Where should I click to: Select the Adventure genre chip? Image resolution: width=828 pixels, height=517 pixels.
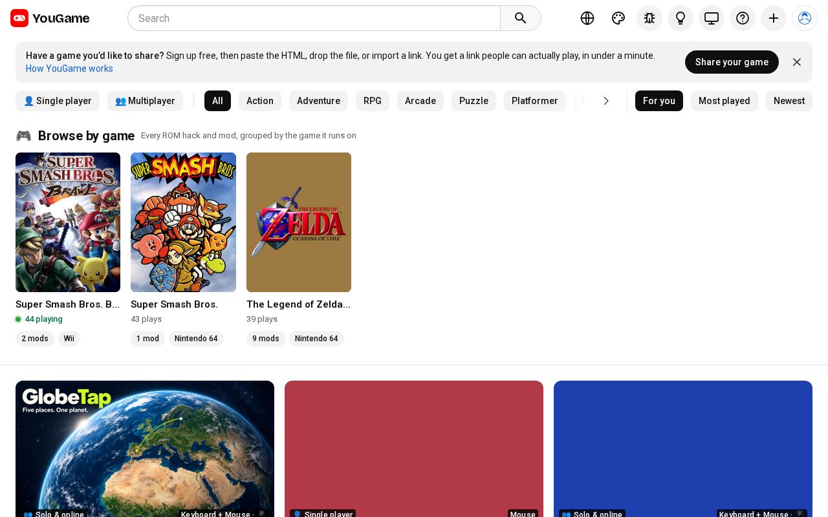coord(318,101)
